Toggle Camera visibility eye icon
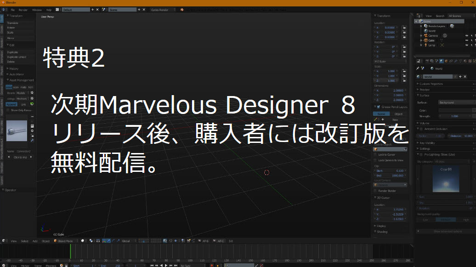Image resolution: width=476 pixels, height=267 pixels. tap(467, 35)
